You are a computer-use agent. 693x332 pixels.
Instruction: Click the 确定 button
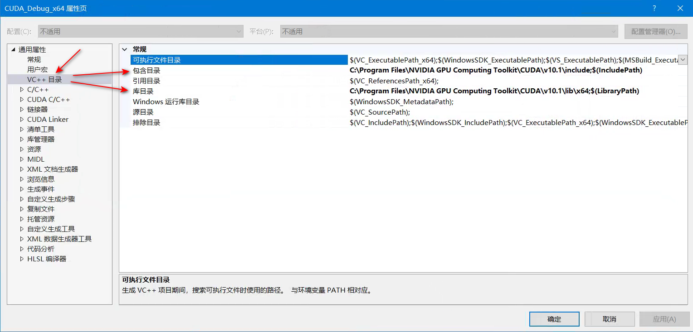click(x=554, y=318)
